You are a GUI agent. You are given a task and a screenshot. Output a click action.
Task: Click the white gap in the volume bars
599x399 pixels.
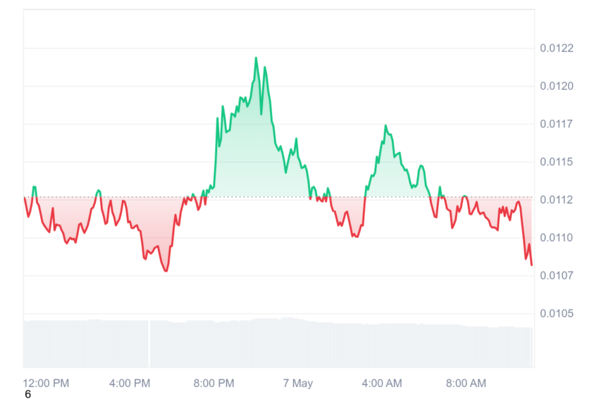pos(149,343)
